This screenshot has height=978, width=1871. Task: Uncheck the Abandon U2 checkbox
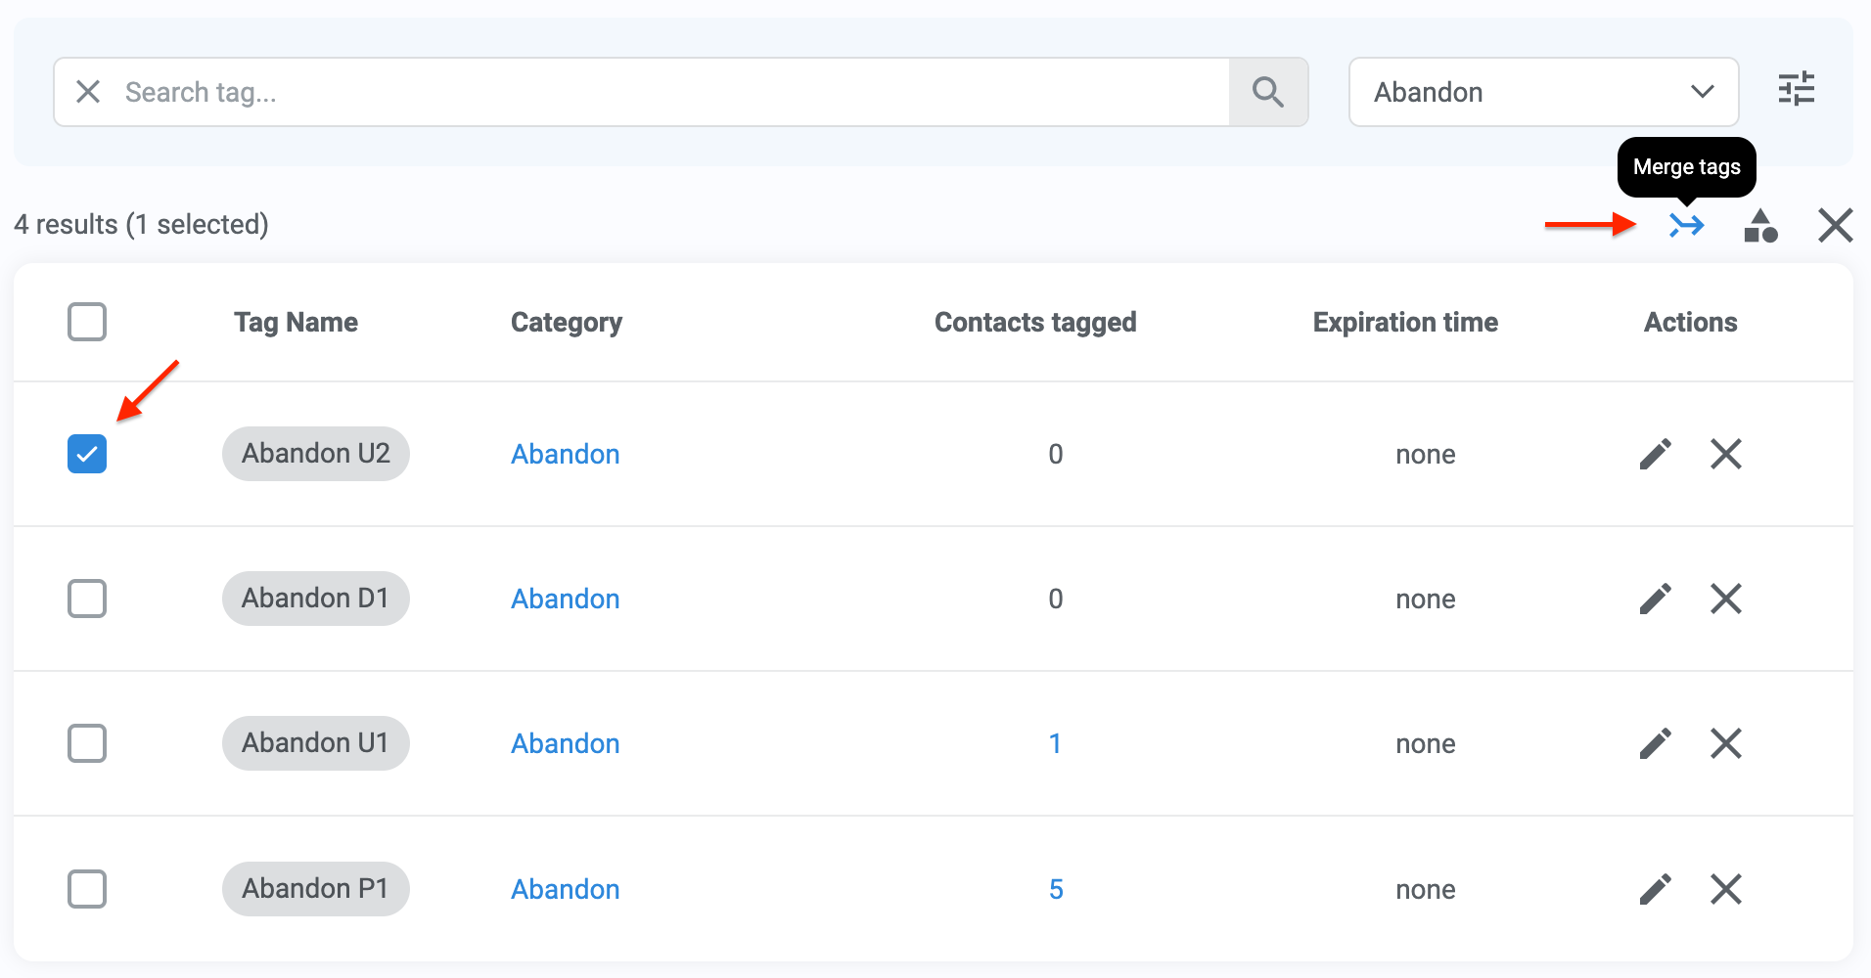[x=87, y=454]
